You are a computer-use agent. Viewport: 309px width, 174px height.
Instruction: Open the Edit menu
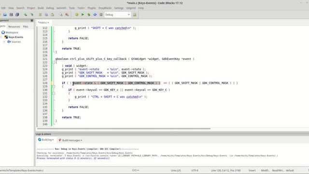tap(3, 8)
